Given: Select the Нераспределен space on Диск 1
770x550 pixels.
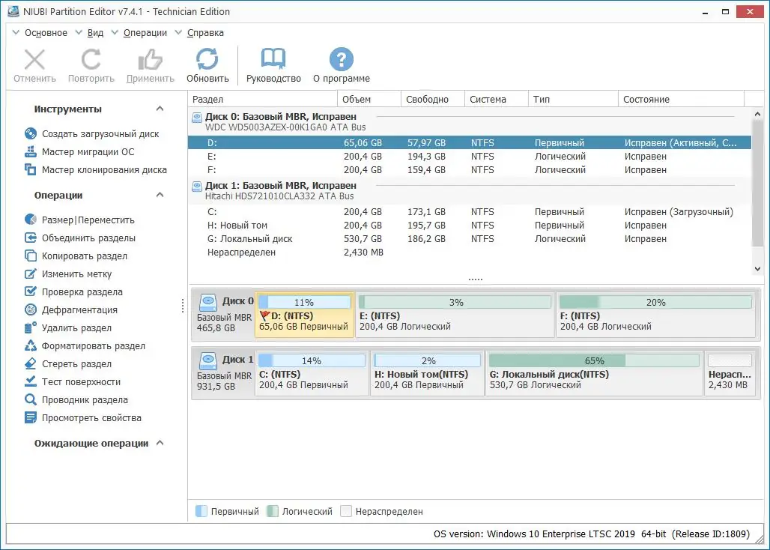Looking at the screenshot, I should (x=730, y=373).
